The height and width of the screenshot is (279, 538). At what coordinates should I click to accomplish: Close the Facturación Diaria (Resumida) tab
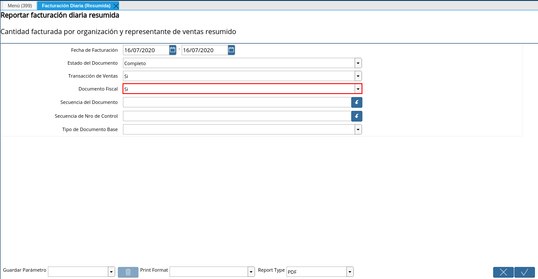(x=116, y=6)
